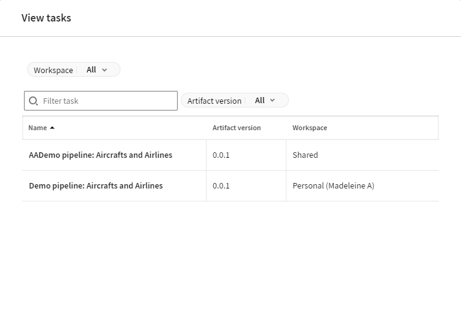The width and height of the screenshot is (461, 315).
Task: Click the Workspace column header
Action: tap(310, 128)
